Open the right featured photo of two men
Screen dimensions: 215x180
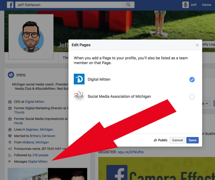click(x=67, y=174)
